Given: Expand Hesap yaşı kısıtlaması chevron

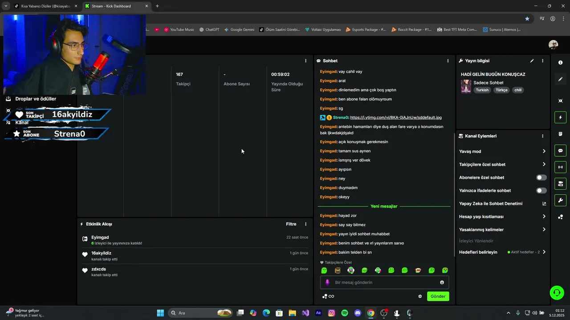Looking at the screenshot, I should click(544, 216).
